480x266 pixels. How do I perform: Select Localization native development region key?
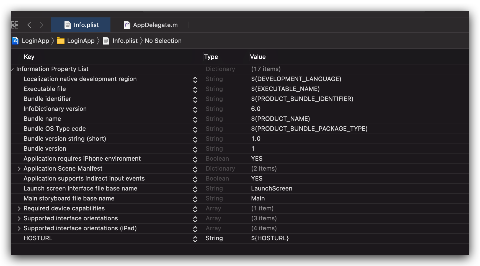tap(80, 79)
